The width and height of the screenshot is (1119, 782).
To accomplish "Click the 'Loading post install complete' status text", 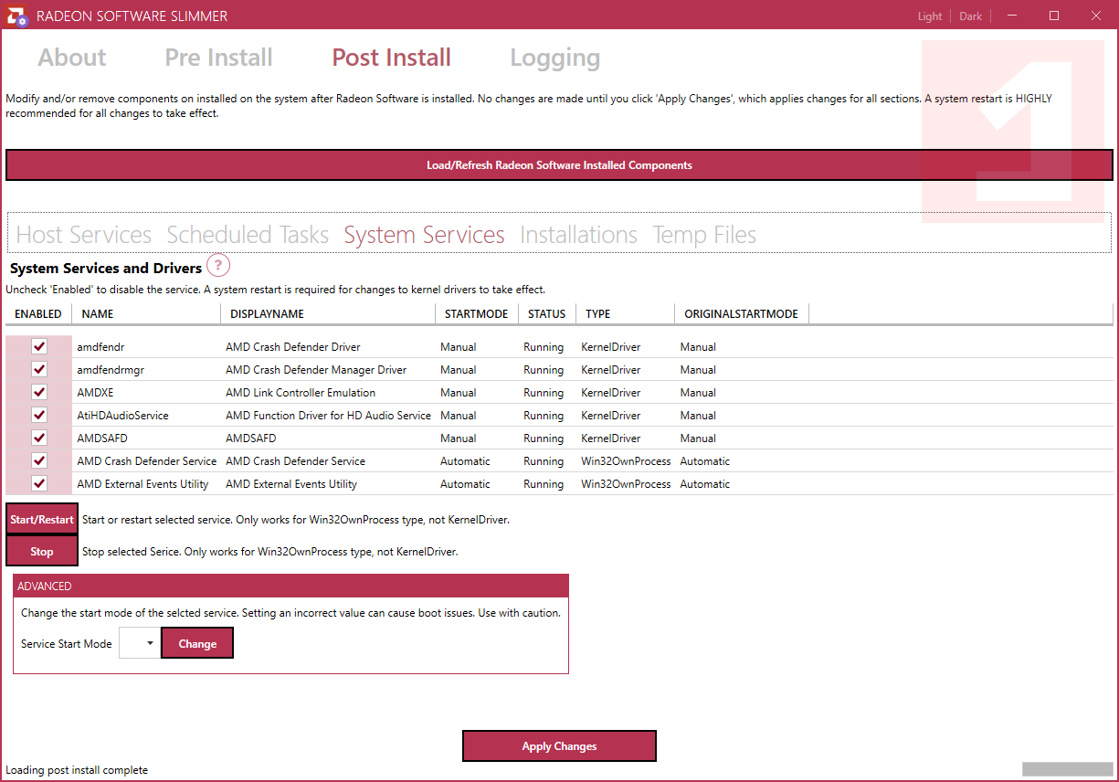I will pyautogui.click(x=77, y=770).
